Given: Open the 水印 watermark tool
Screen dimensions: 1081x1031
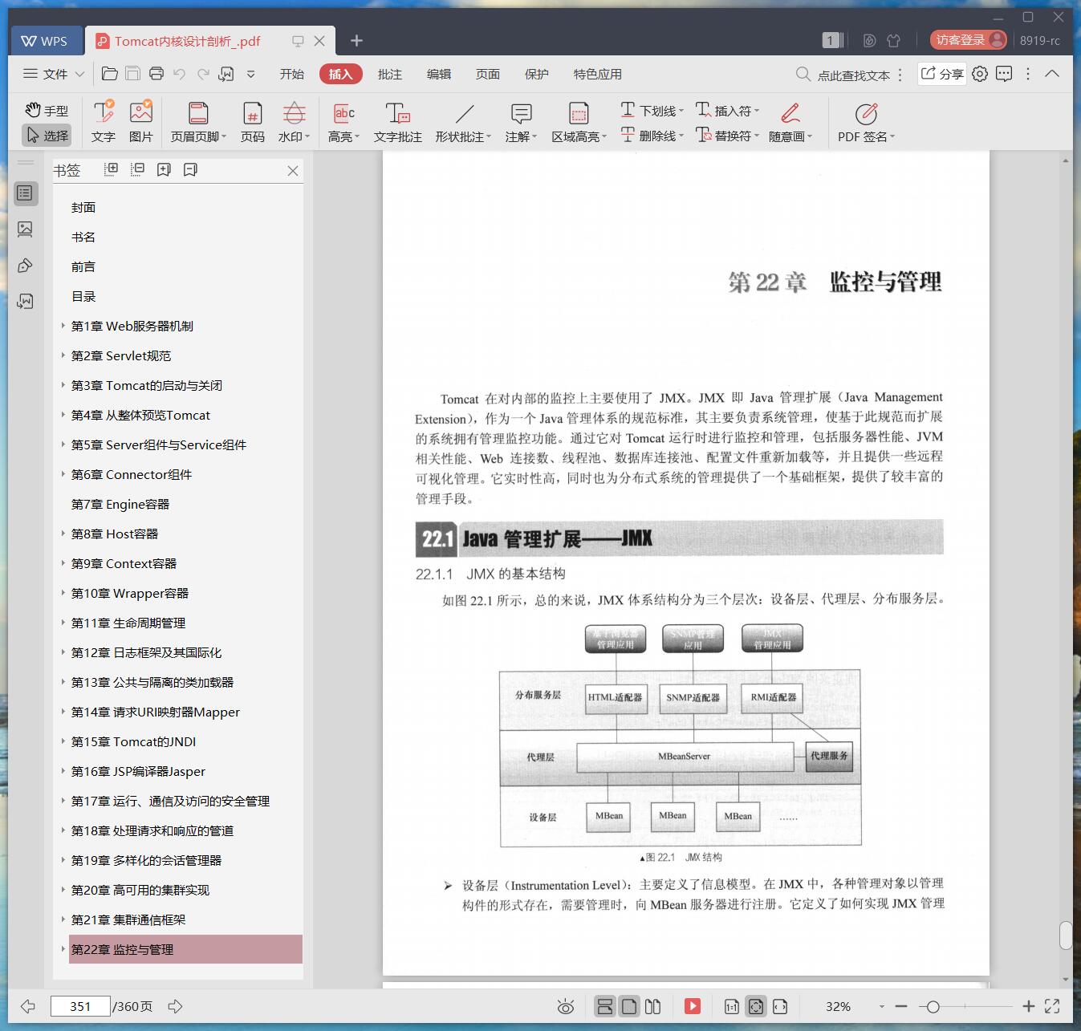Looking at the screenshot, I should [x=295, y=122].
